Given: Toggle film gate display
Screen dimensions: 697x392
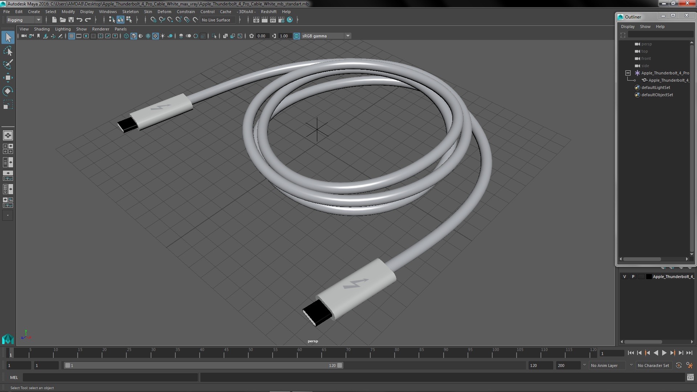Looking at the screenshot, I should tap(79, 36).
